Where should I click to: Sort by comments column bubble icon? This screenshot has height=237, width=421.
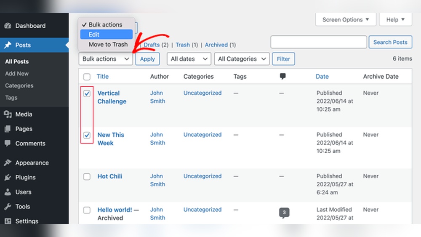(282, 77)
